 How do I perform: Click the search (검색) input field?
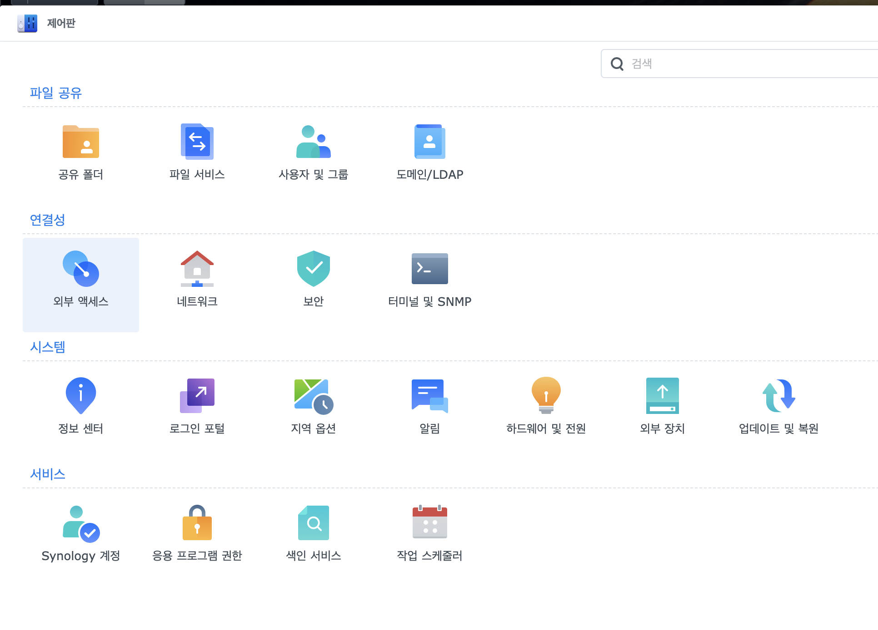[x=745, y=64]
